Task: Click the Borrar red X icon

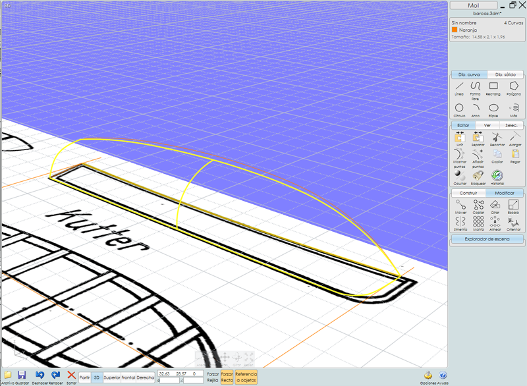Action: pyautogui.click(x=71, y=377)
